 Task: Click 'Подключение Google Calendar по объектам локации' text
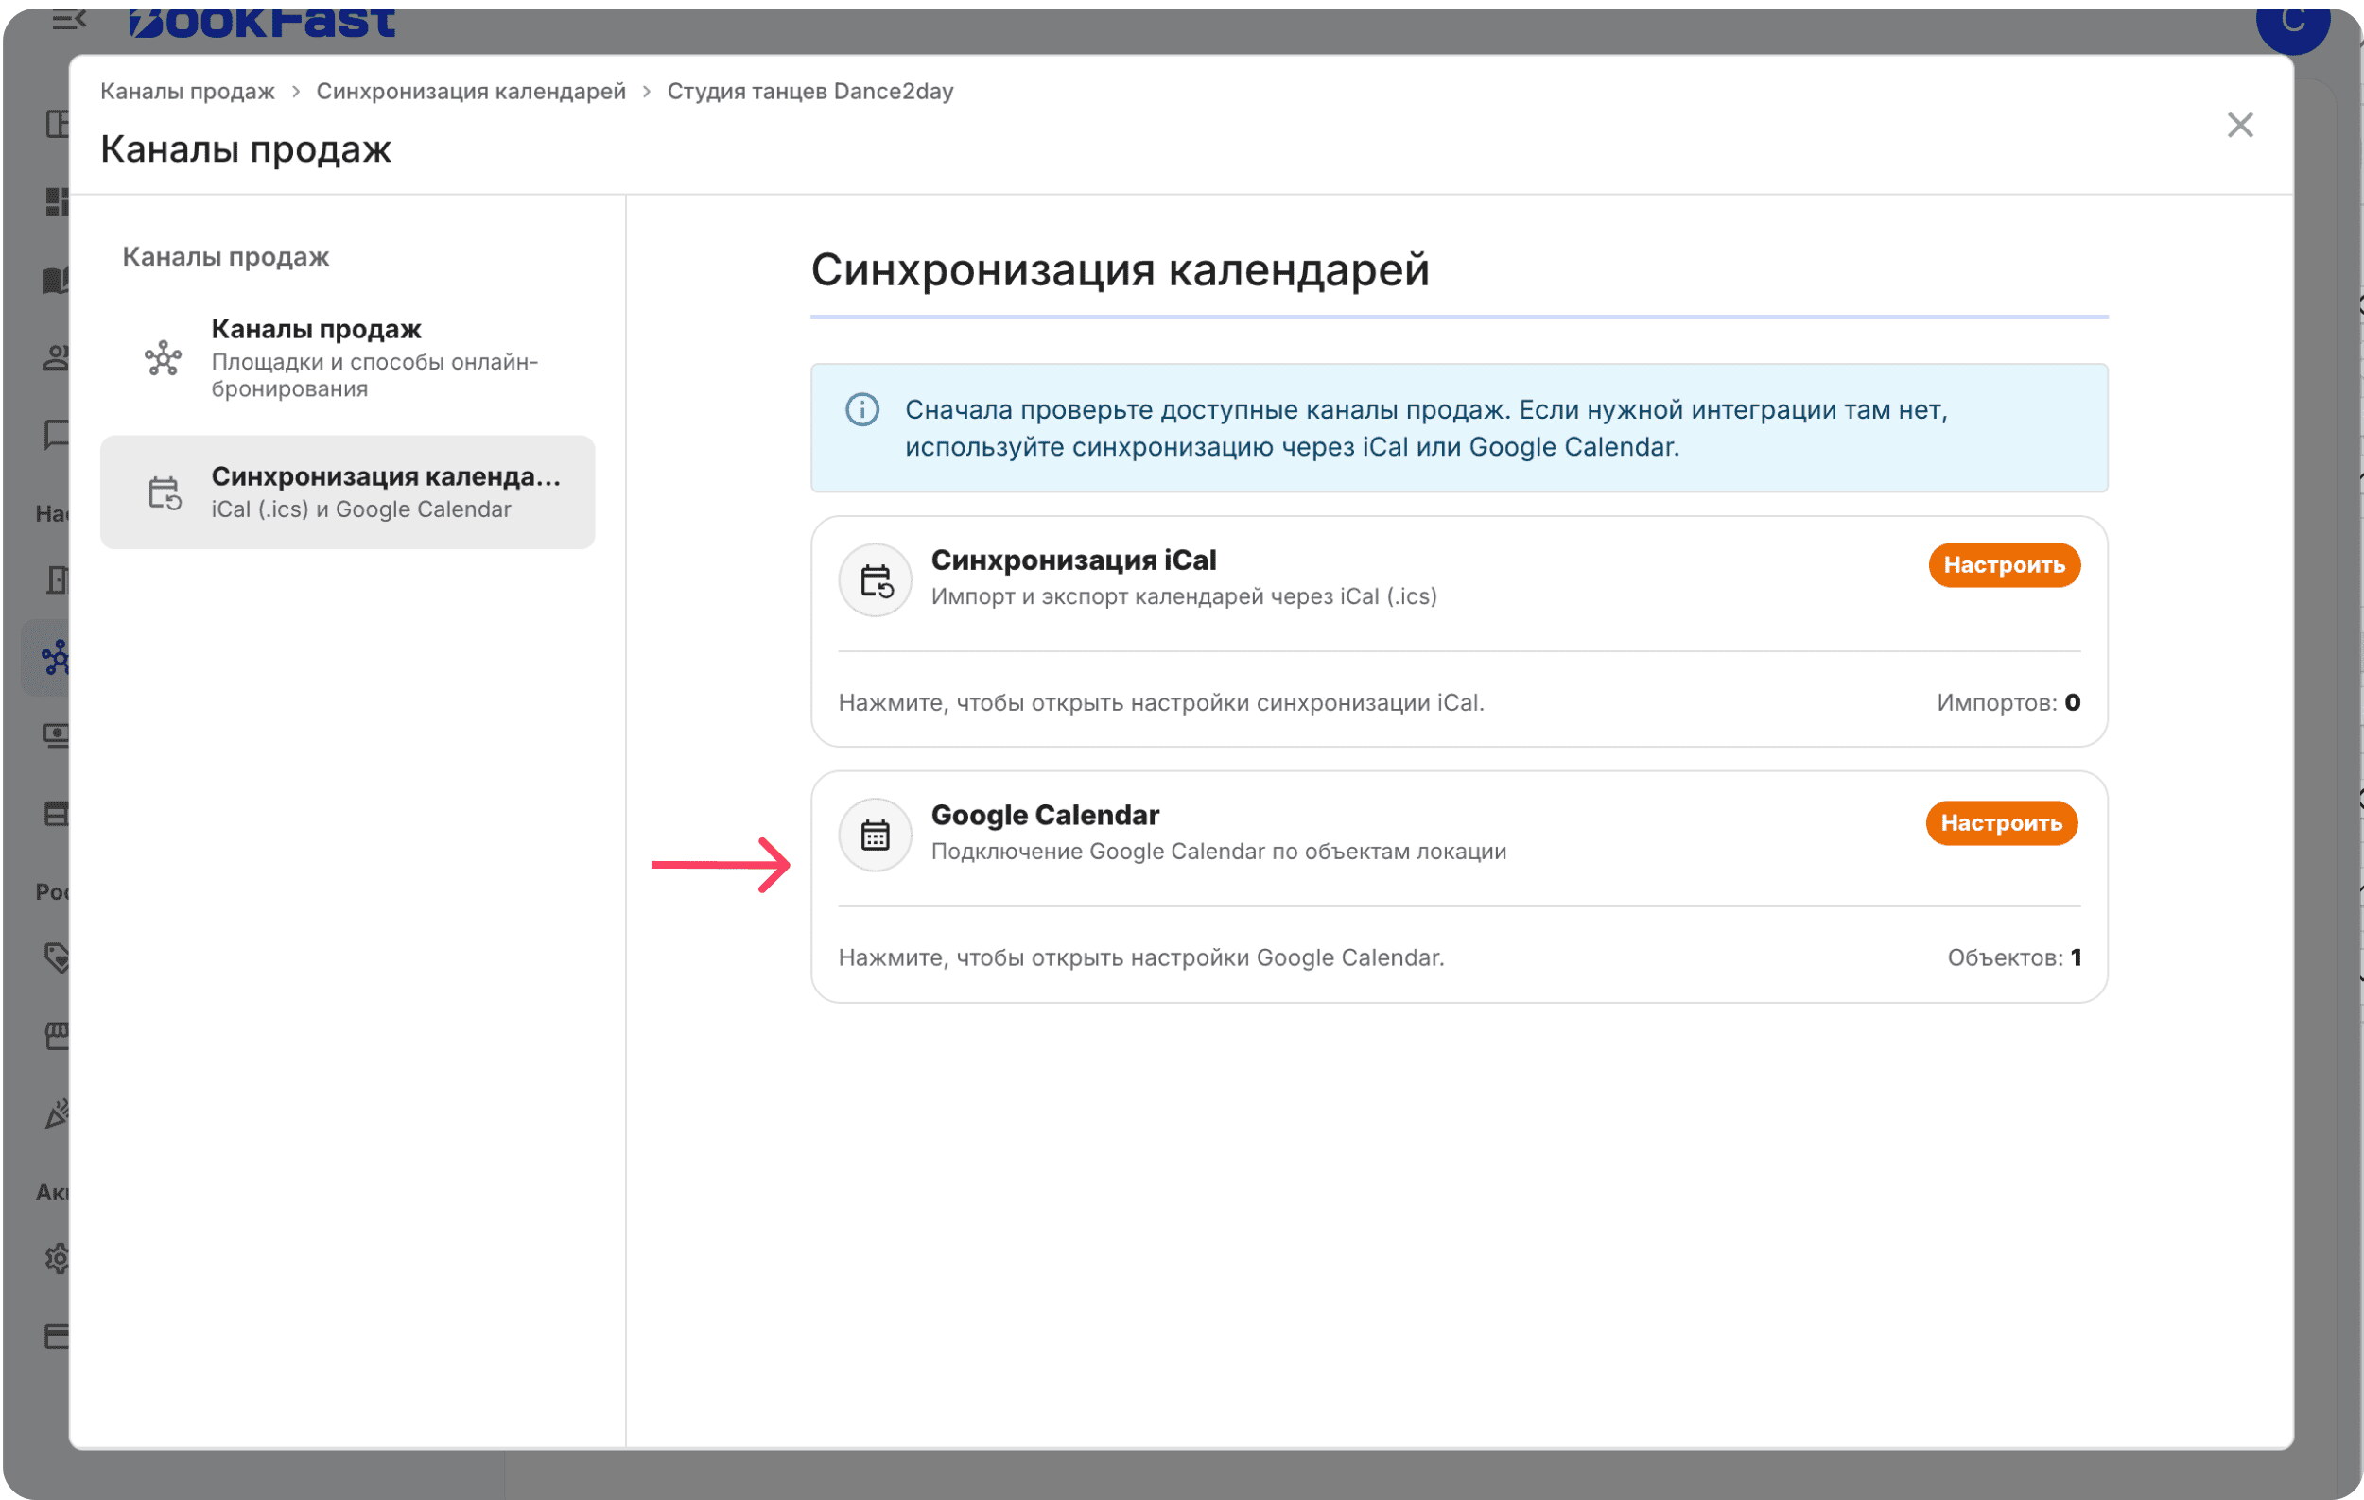(x=1218, y=852)
